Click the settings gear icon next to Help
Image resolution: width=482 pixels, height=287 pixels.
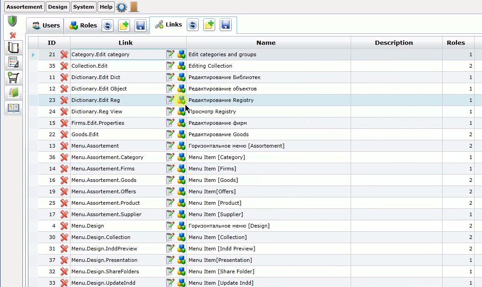click(x=122, y=7)
